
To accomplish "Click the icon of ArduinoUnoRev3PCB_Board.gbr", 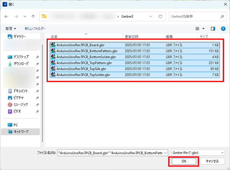I will click(x=53, y=45).
